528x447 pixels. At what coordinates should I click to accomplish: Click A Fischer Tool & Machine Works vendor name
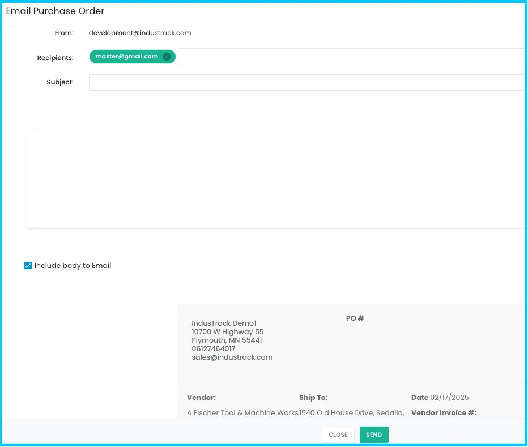(243, 412)
